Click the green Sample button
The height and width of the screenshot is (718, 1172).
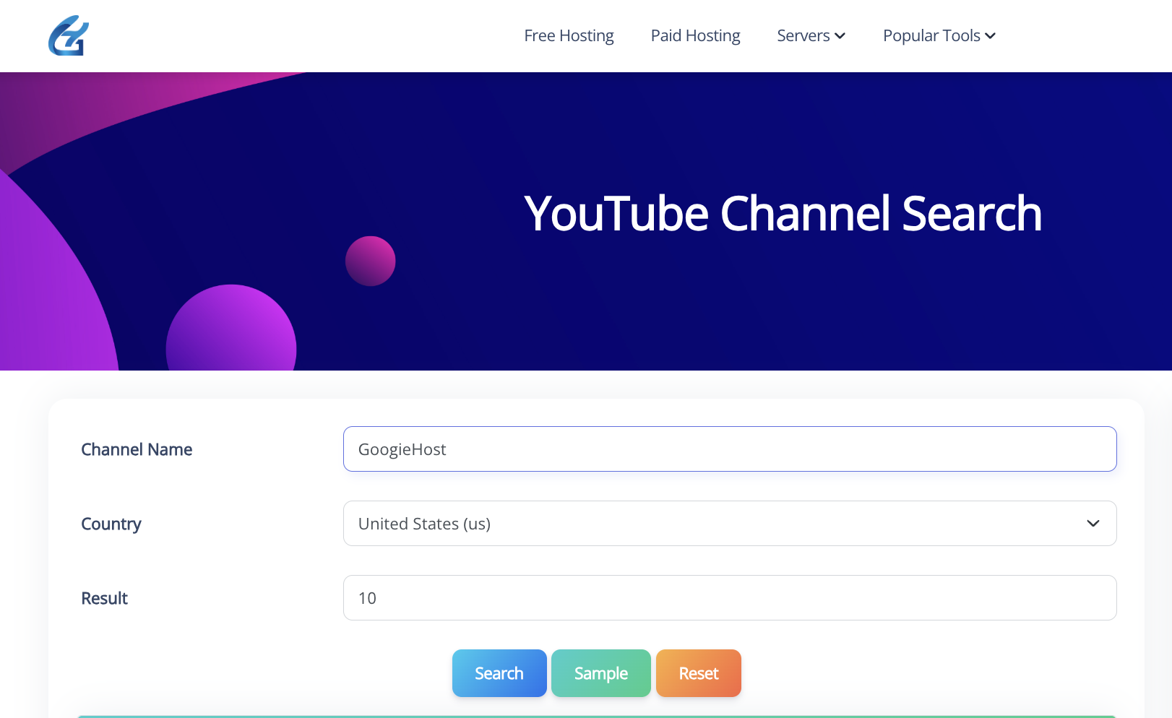(x=600, y=672)
